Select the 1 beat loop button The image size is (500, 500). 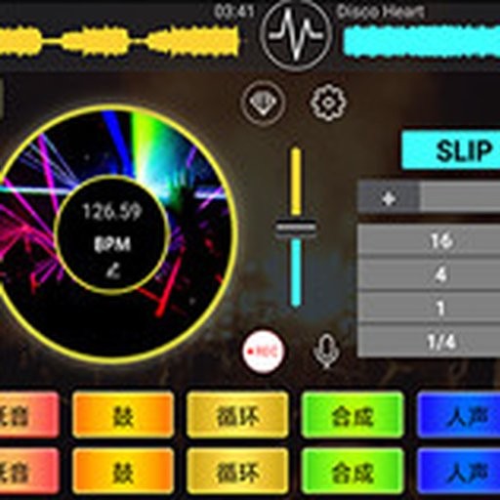429,309
